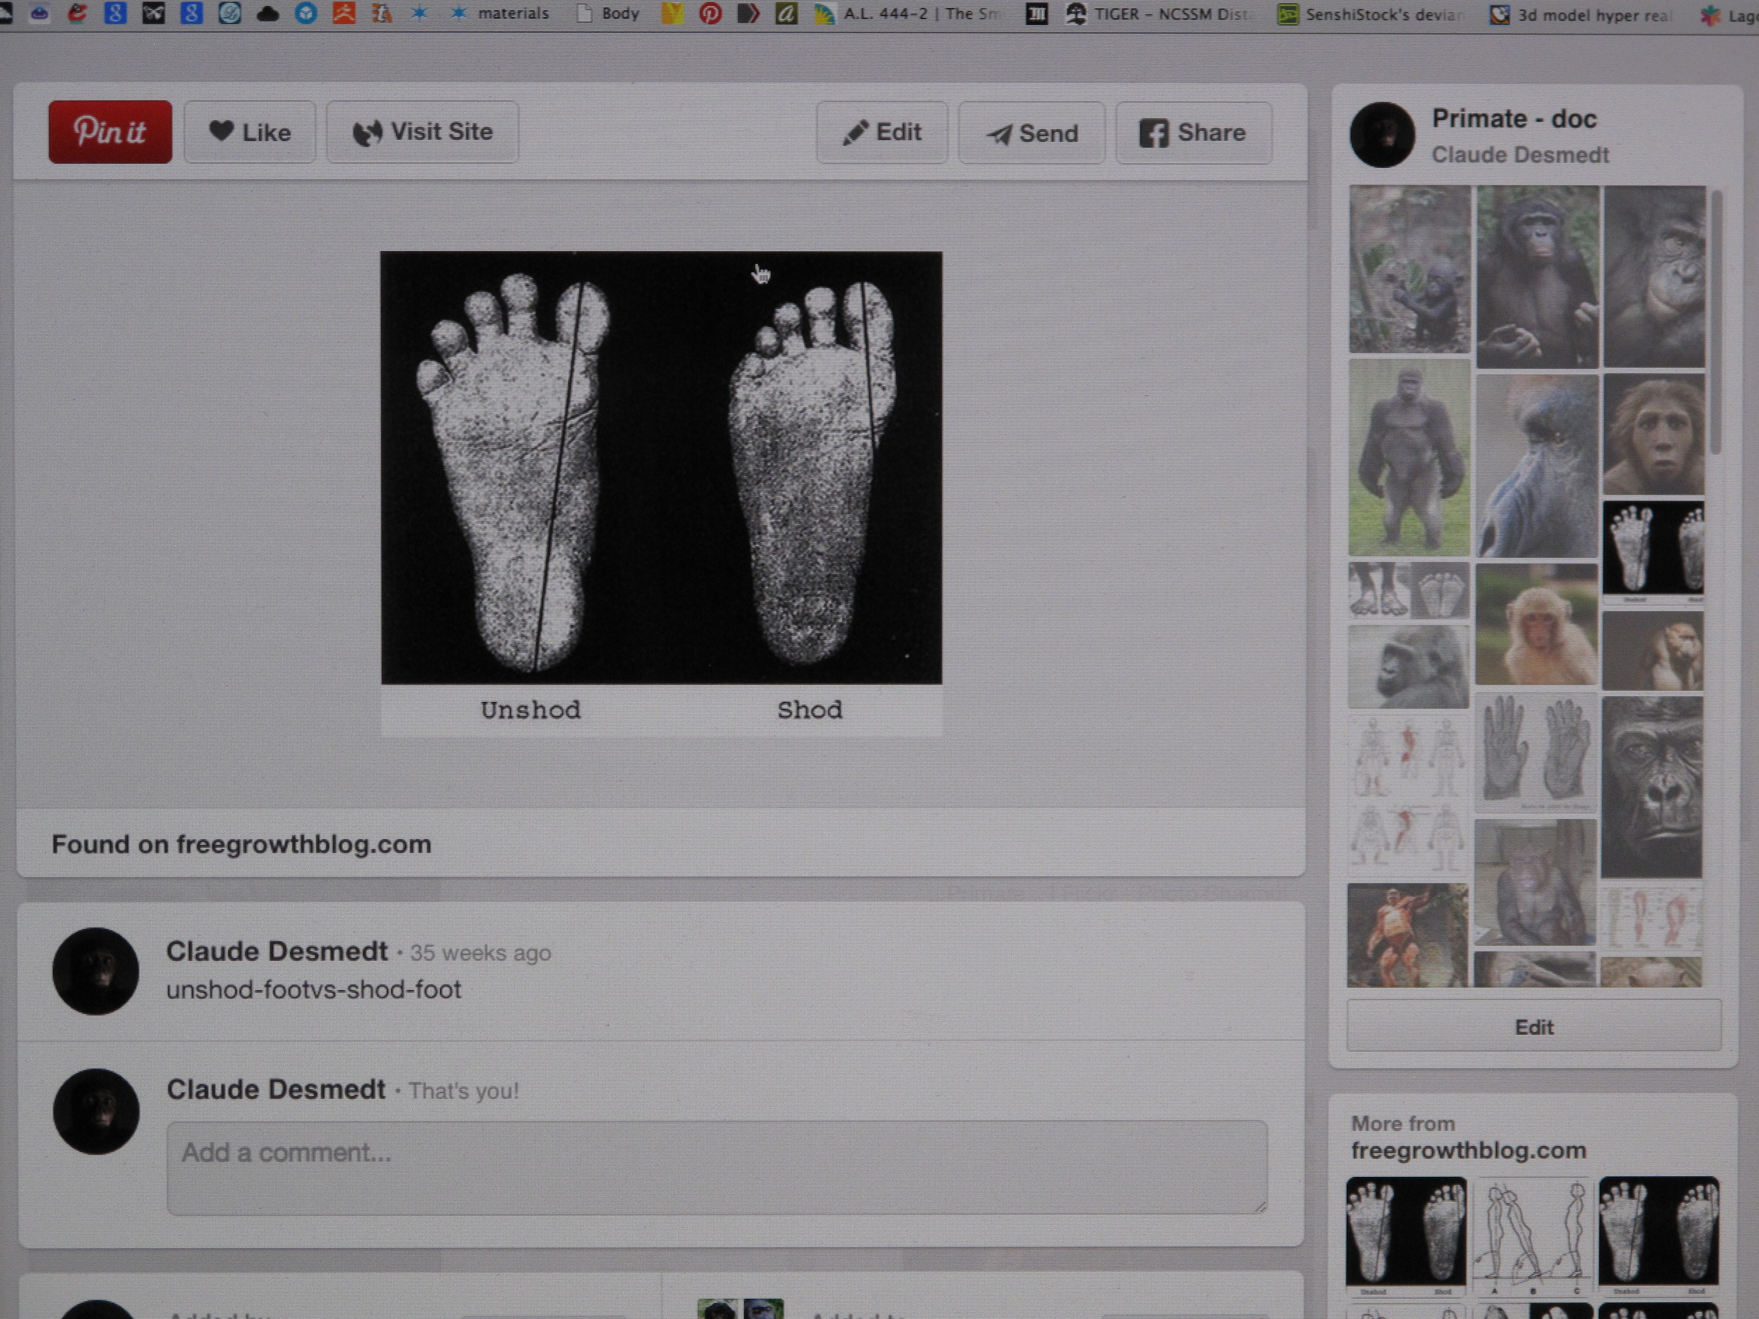Click the Found on freegrowthblog.com link
Viewport: 1759px width, 1319px height.
(242, 843)
